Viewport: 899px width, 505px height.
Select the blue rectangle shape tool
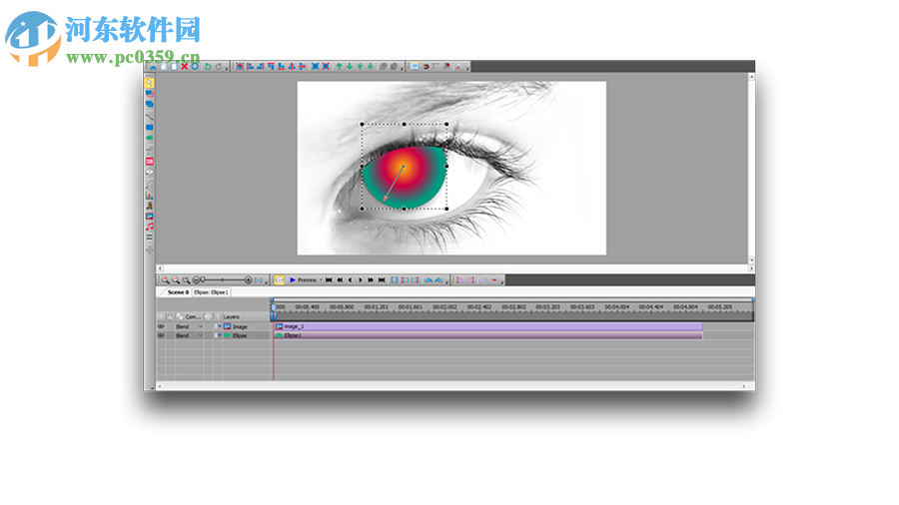click(x=149, y=127)
